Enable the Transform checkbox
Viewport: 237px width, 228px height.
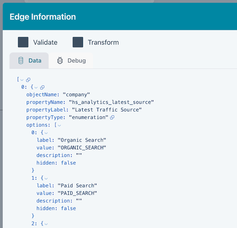pyautogui.click(x=78, y=42)
